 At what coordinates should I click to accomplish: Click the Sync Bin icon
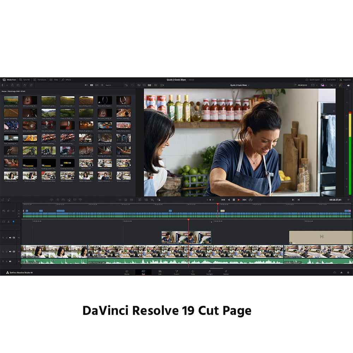point(25,80)
